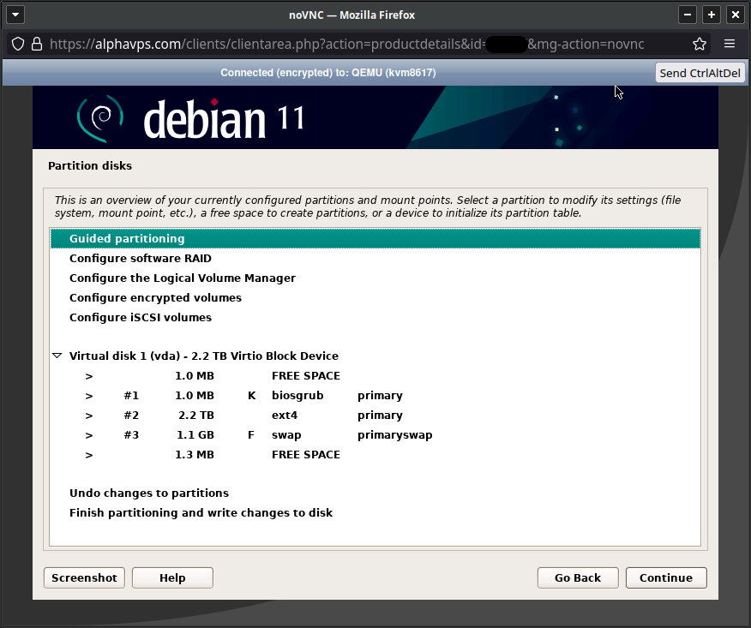The width and height of the screenshot is (751, 628).
Task: Click the padlock site security icon
Action: click(37, 44)
